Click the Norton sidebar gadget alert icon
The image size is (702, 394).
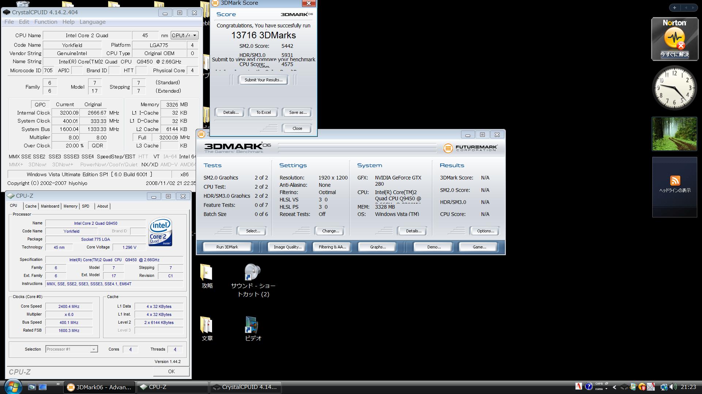[675, 39]
